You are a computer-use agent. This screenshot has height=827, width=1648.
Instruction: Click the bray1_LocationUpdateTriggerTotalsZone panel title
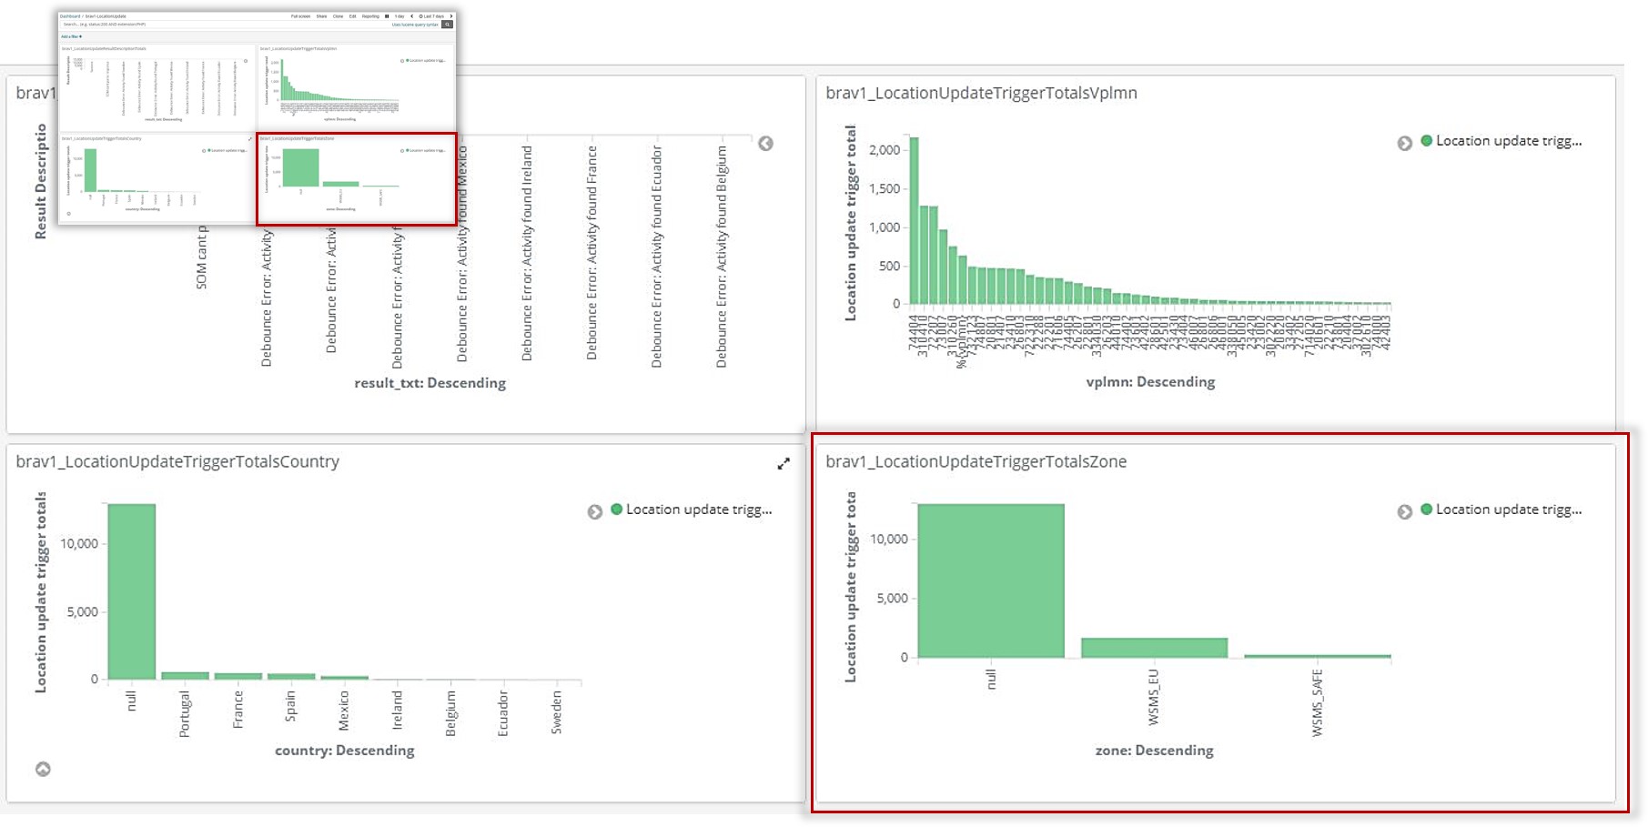pos(976,461)
